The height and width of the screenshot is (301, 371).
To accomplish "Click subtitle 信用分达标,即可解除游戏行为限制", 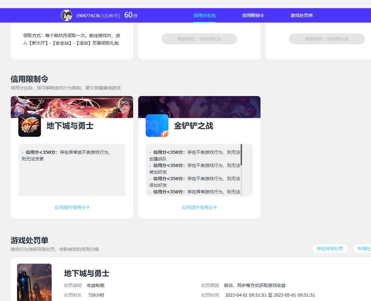I will [66, 88].
